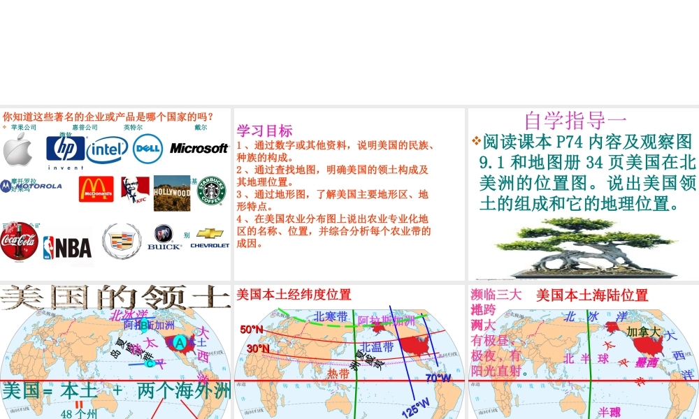This screenshot has width=699, height=419.
Task: Click the cyan marker B on Alaska
Action: [x=144, y=325]
